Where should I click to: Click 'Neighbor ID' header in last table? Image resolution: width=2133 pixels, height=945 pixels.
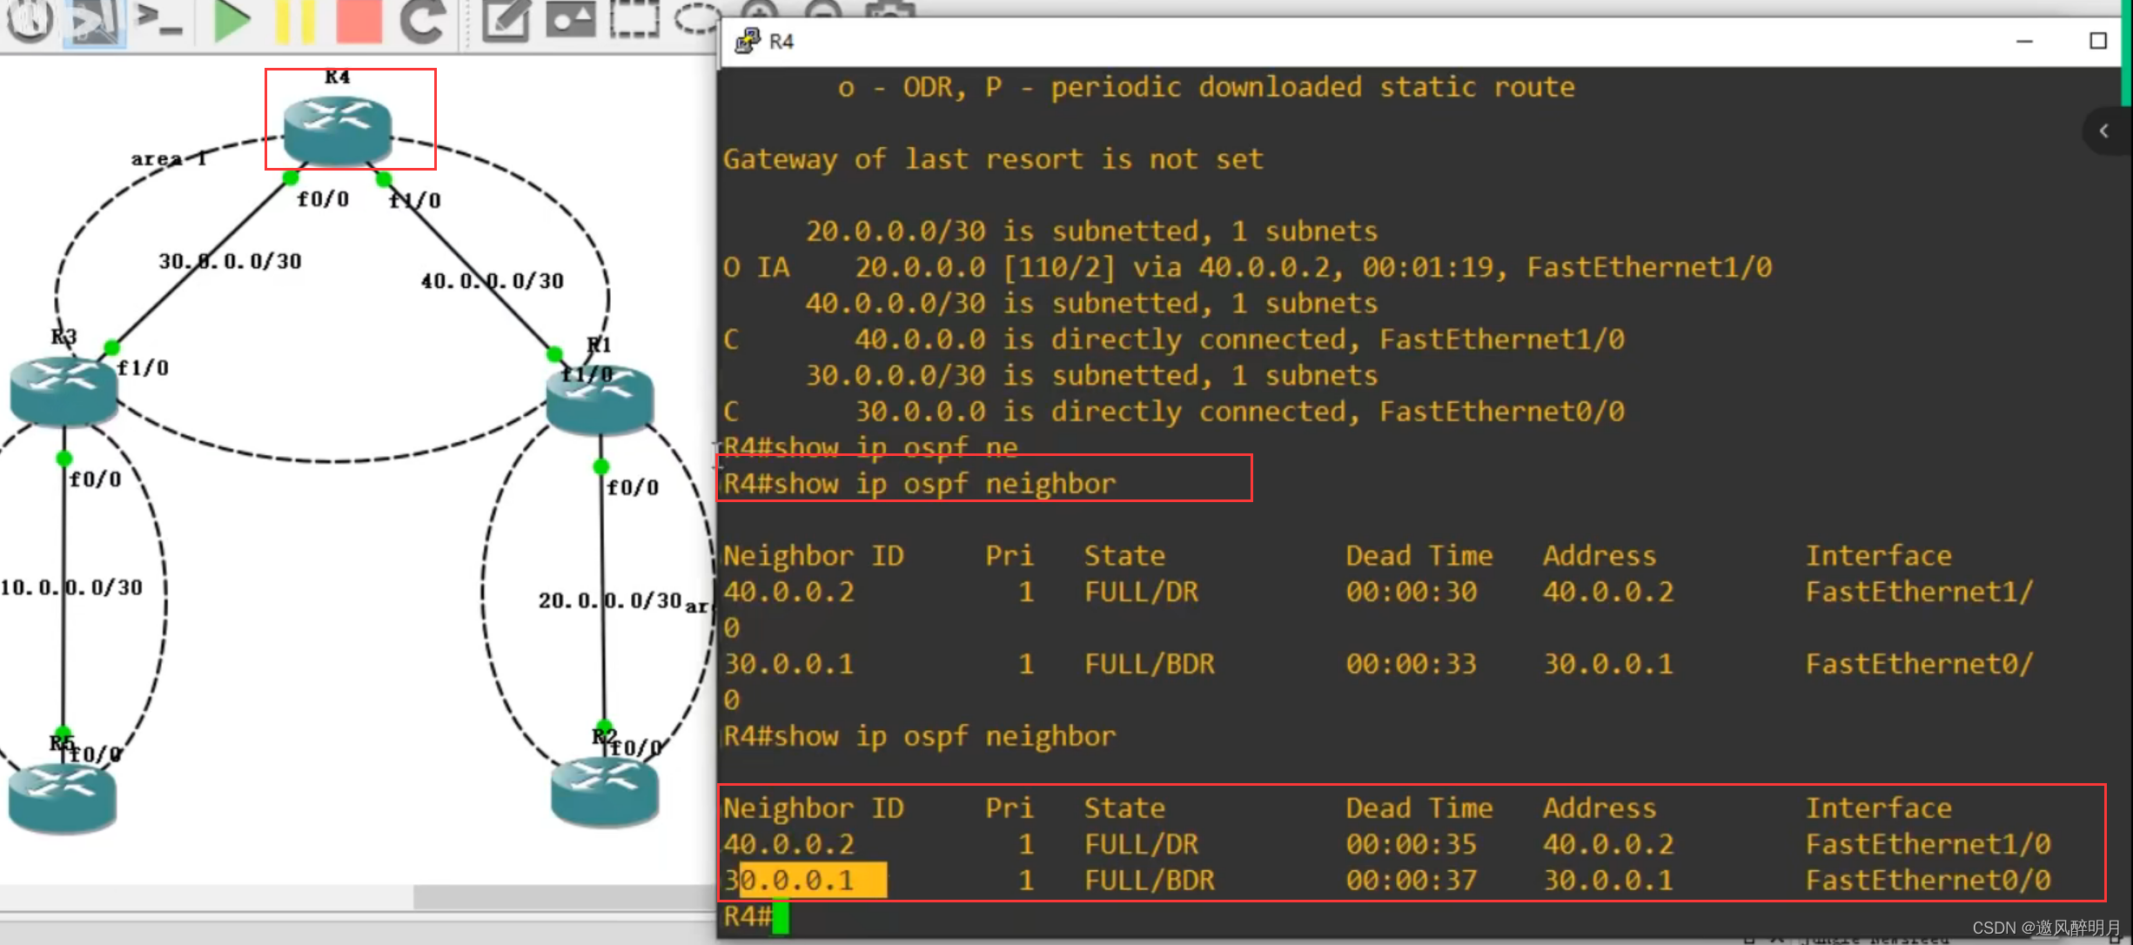tap(814, 808)
